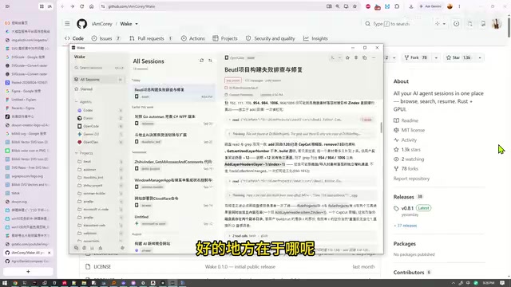The image size is (511, 287).
Task: Open GitHub notifications inbox icon
Action: [x=483, y=24]
